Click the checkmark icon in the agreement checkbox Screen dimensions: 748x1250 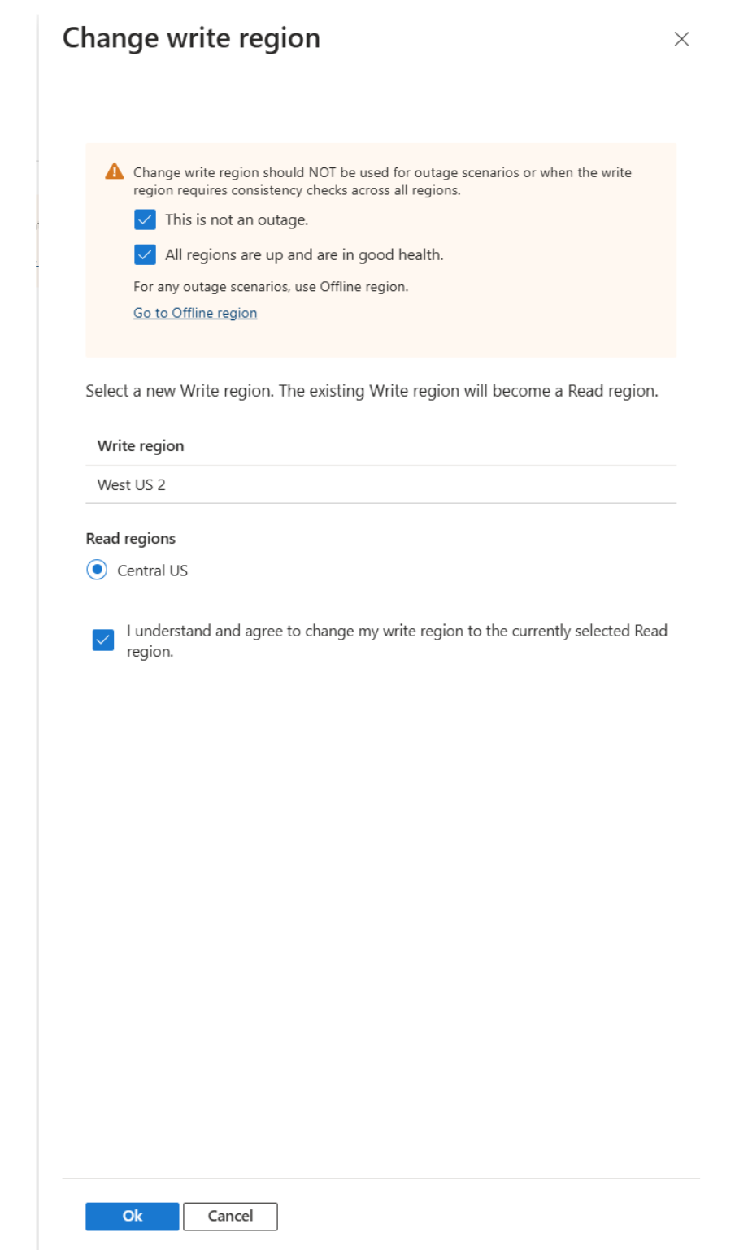tap(102, 640)
